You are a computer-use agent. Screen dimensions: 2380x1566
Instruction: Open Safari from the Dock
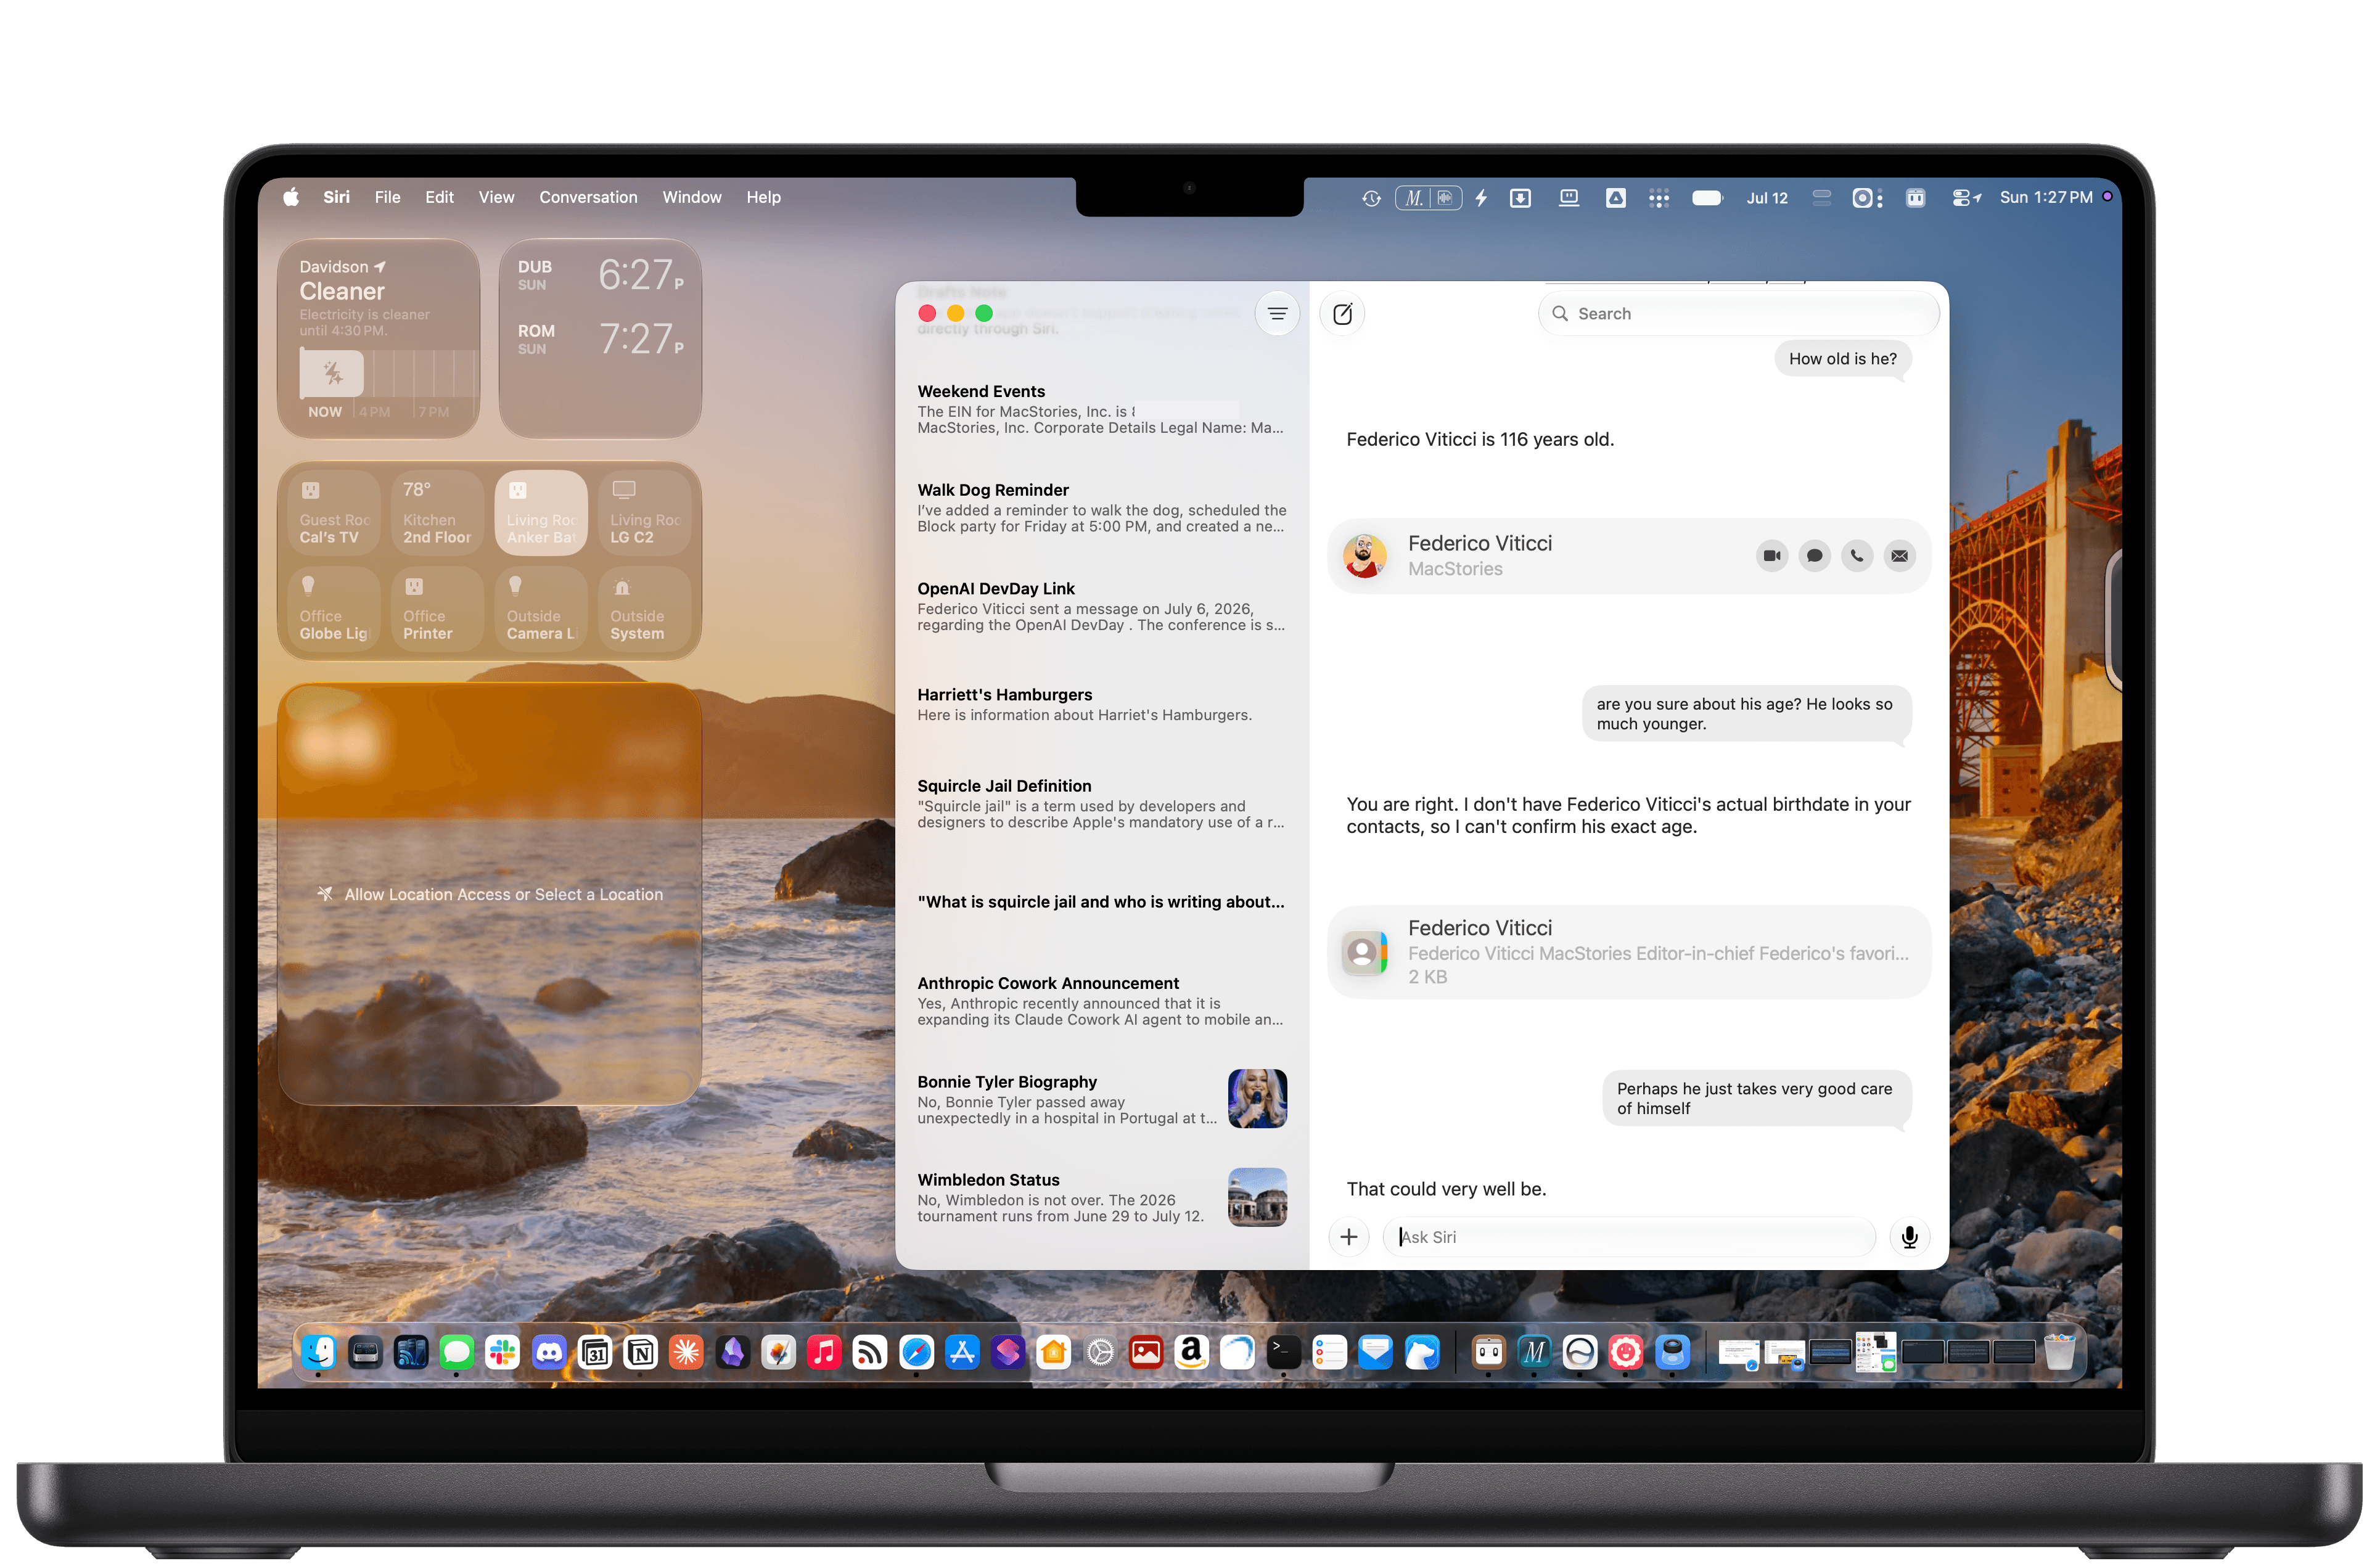tap(916, 1352)
